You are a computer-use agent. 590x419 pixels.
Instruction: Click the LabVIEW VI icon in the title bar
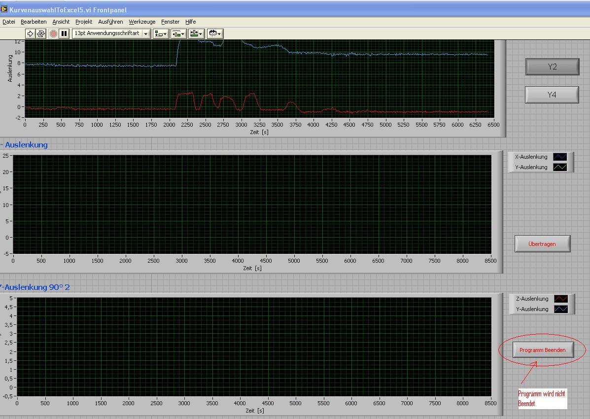coord(4,9)
